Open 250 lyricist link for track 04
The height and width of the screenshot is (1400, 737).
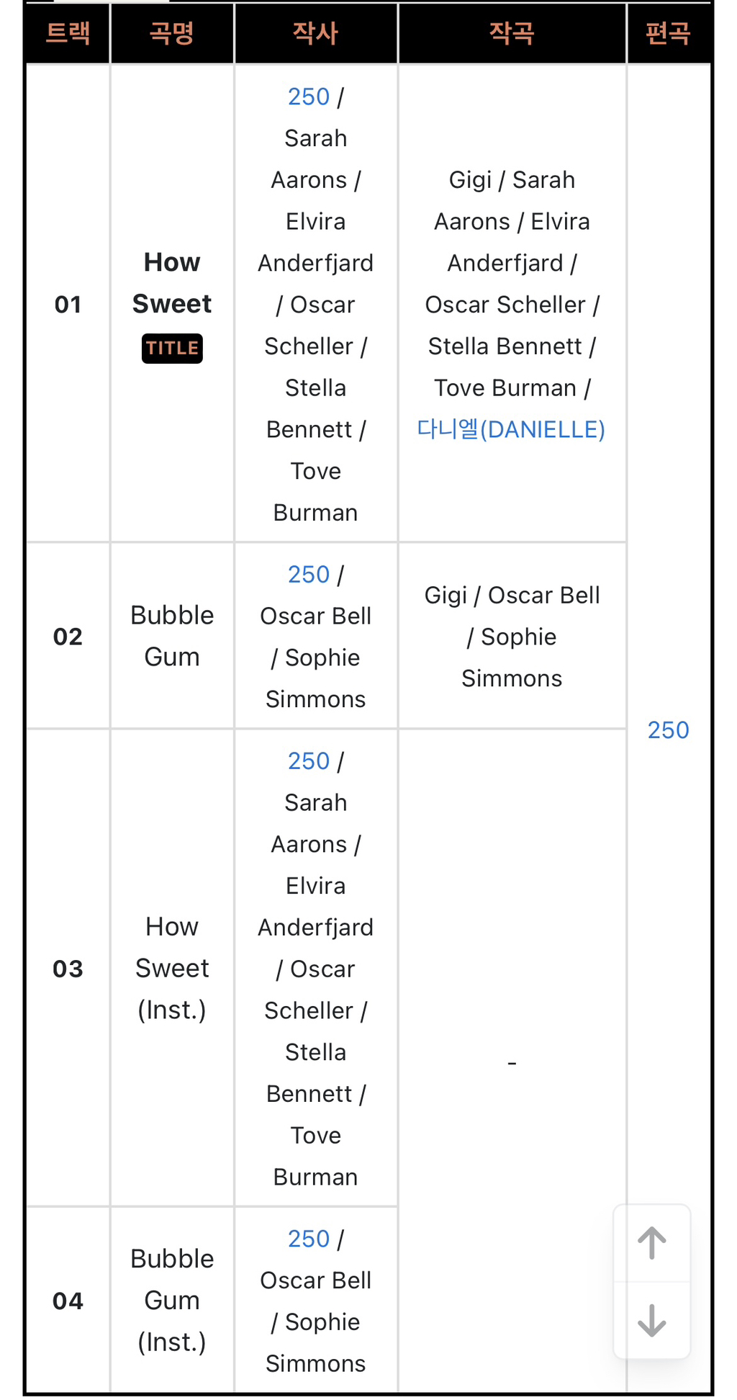[309, 1239]
